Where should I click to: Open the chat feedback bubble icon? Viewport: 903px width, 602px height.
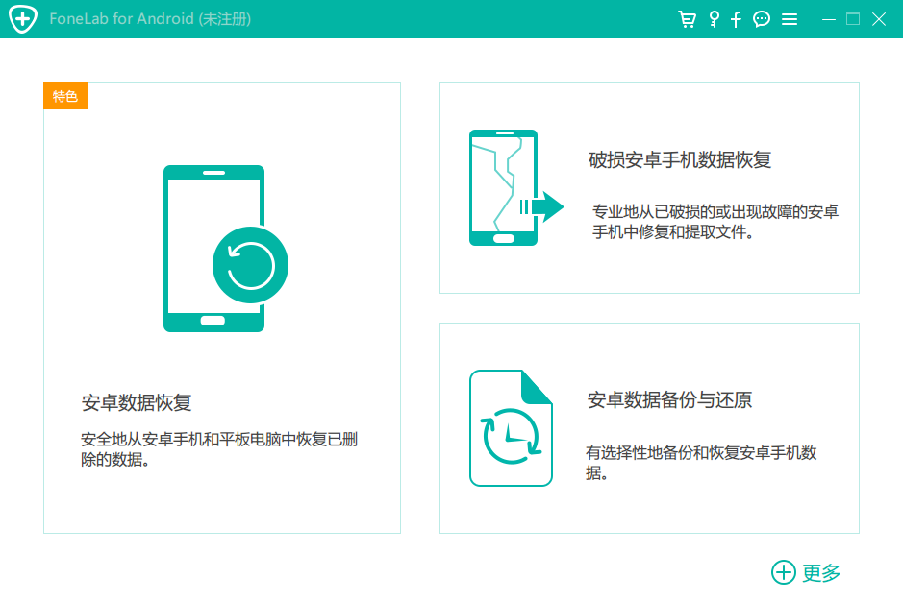[x=762, y=19]
